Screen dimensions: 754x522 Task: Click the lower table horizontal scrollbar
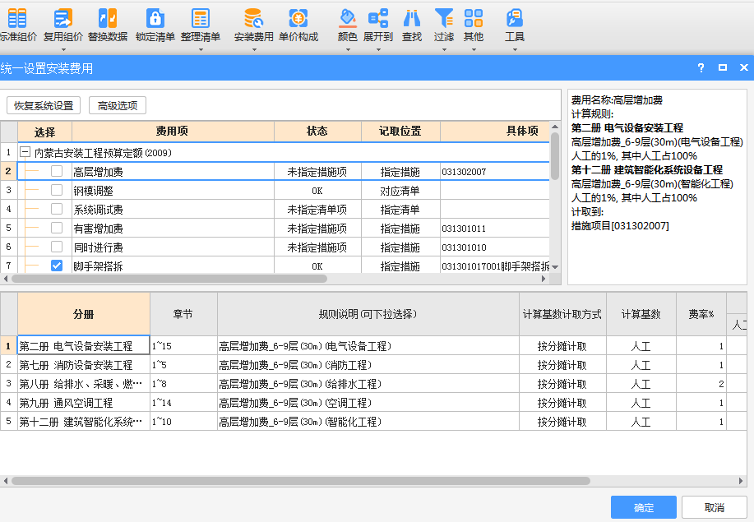(x=301, y=481)
